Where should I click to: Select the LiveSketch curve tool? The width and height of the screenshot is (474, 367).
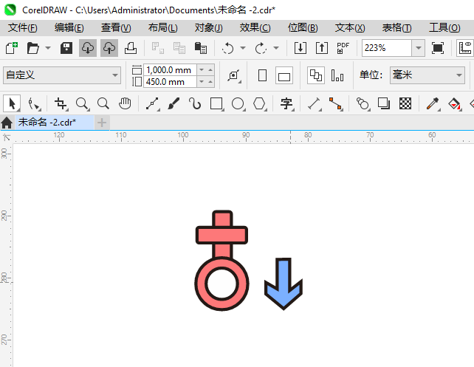195,103
